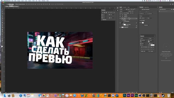This screenshot has width=174, height=98.
Task: Open the layer Opacity dropdown
Action: pyautogui.click(x=134, y=11)
